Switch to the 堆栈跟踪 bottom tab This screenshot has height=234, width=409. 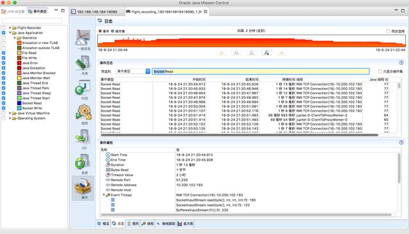166,224
